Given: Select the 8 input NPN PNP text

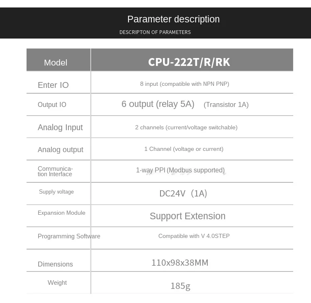Looking at the screenshot, I should pos(185,84).
